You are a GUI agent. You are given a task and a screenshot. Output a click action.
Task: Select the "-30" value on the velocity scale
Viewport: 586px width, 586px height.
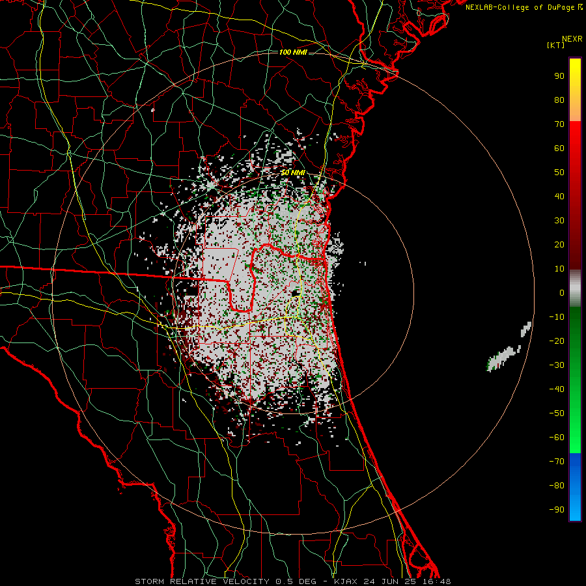(557, 365)
